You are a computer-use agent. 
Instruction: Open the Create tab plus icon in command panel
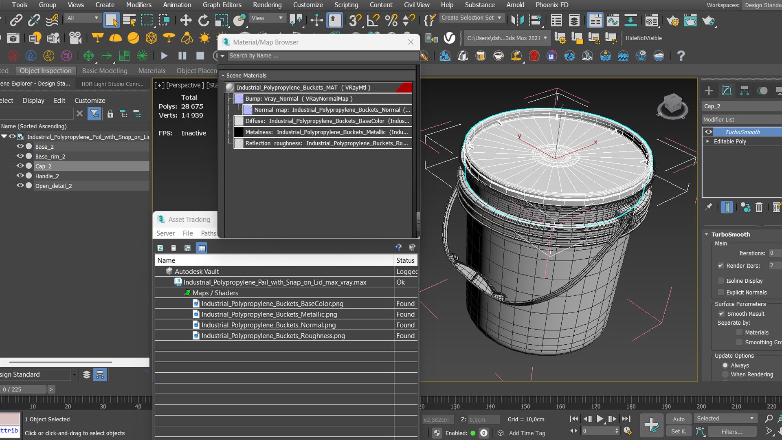pyautogui.click(x=709, y=90)
